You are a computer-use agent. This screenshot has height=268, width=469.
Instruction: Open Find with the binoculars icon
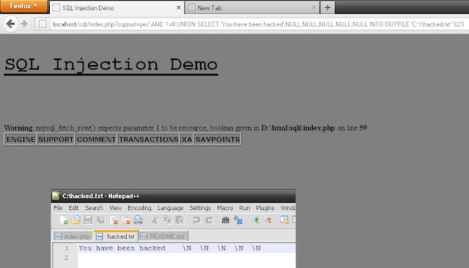[225, 220]
